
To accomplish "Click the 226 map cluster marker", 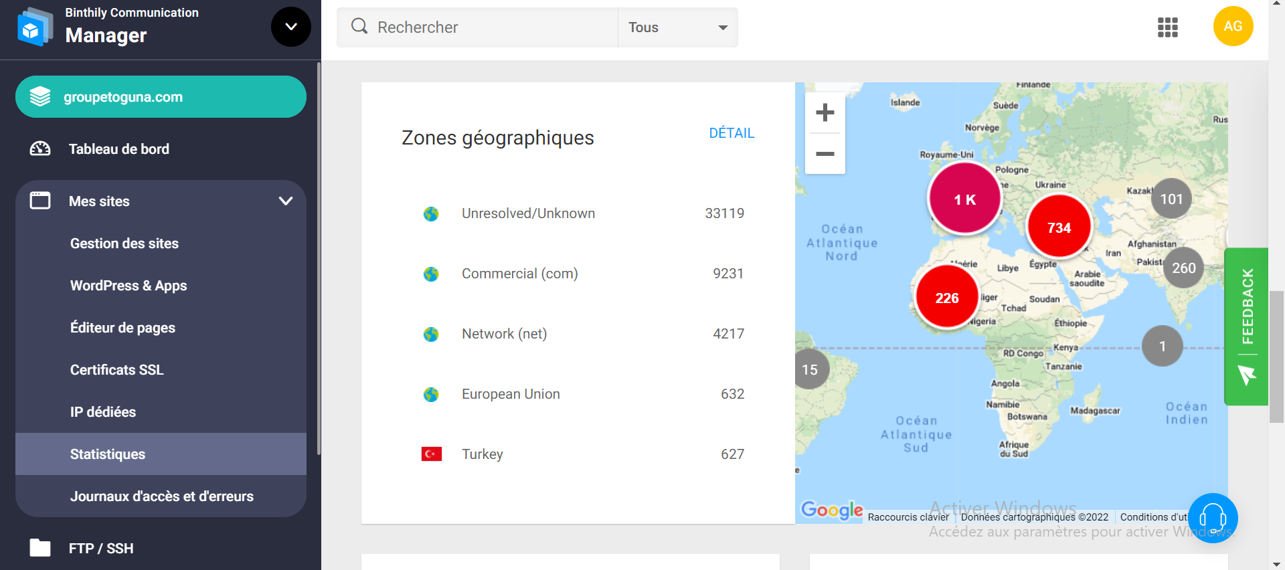I will (x=947, y=297).
